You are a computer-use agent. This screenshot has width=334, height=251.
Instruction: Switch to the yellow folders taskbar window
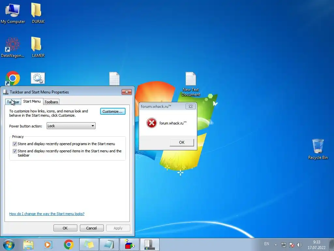point(89,244)
